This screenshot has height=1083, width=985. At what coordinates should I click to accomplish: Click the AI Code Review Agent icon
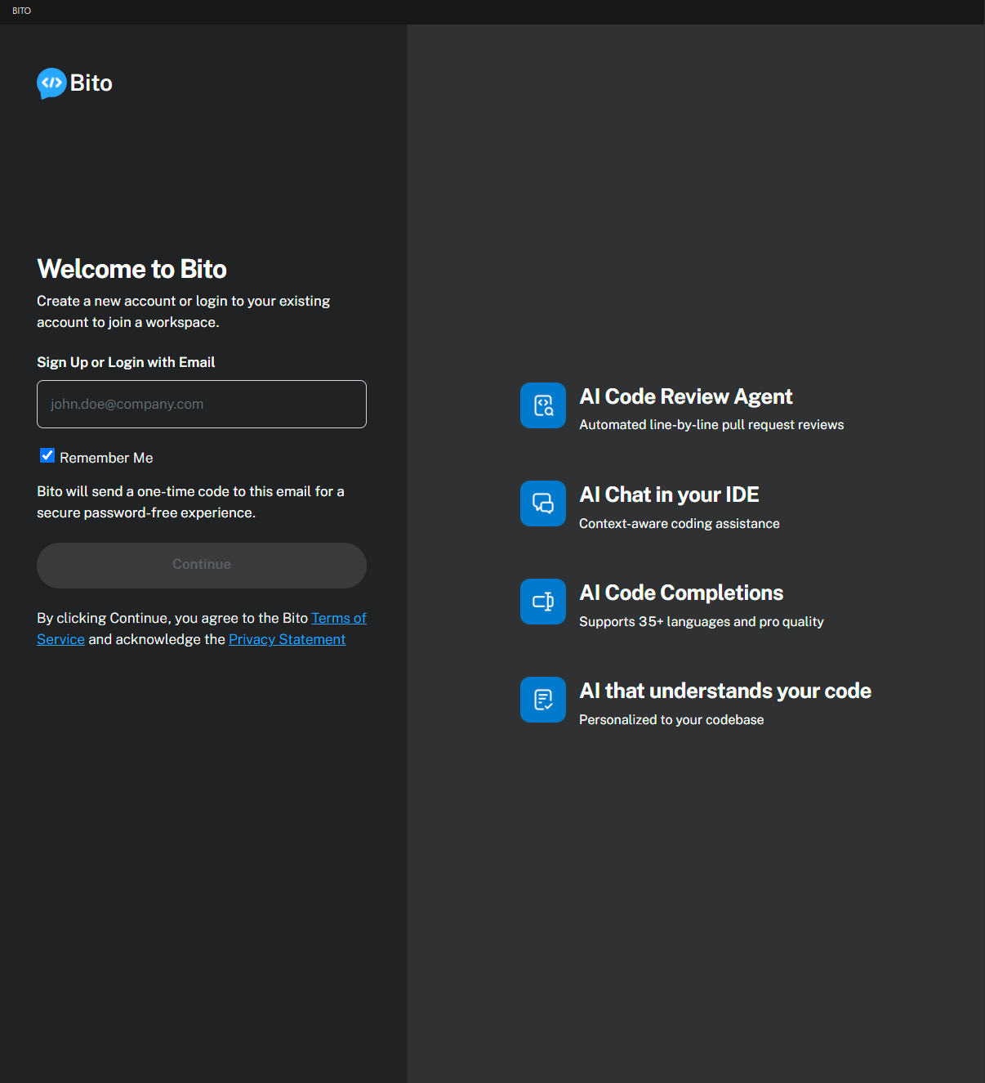(543, 405)
